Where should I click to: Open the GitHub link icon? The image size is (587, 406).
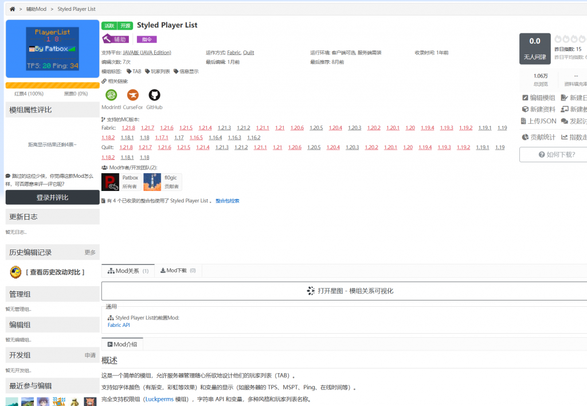(154, 95)
